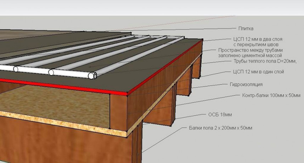Select the counter-beam end at the corner

119,112
